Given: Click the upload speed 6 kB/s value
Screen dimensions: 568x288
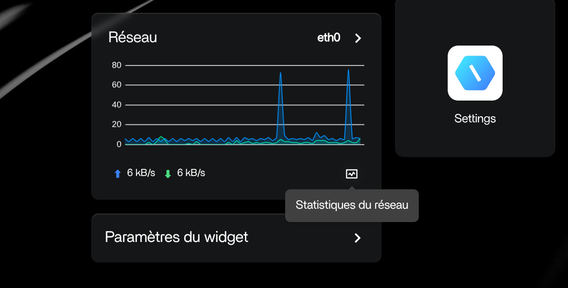Looking at the screenshot, I should (141, 173).
